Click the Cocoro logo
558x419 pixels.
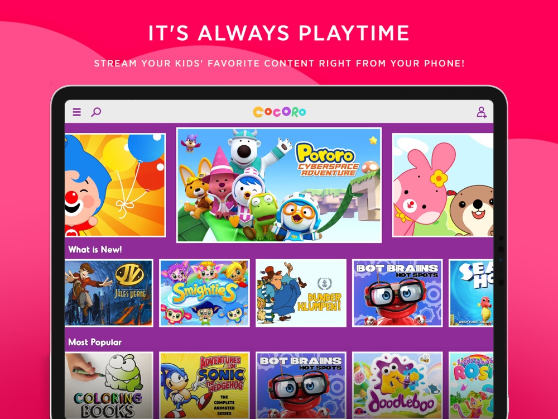[280, 112]
